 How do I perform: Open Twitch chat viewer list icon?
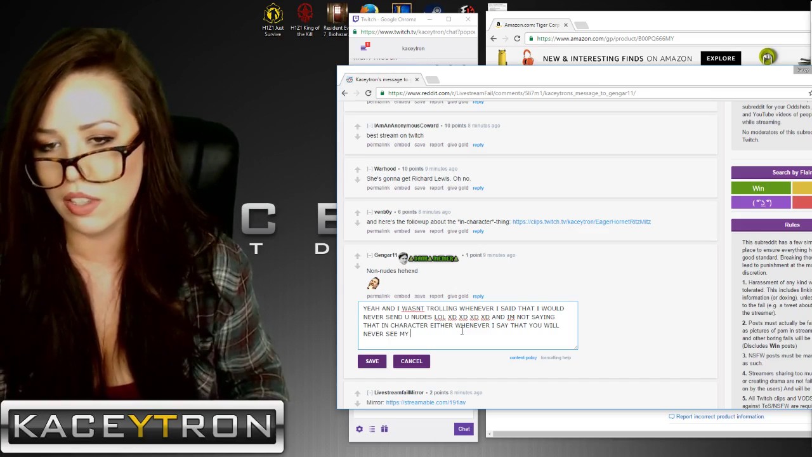[372, 429]
